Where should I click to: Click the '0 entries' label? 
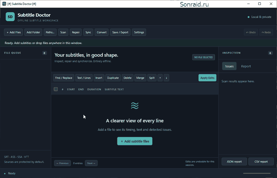coord(78,163)
